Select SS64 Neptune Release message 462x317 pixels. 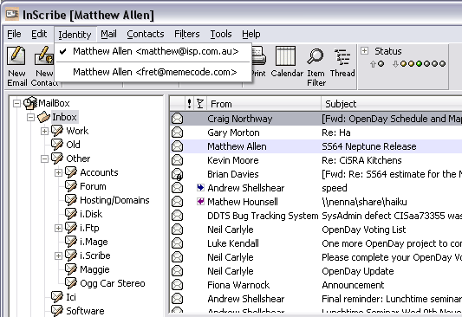point(316,146)
